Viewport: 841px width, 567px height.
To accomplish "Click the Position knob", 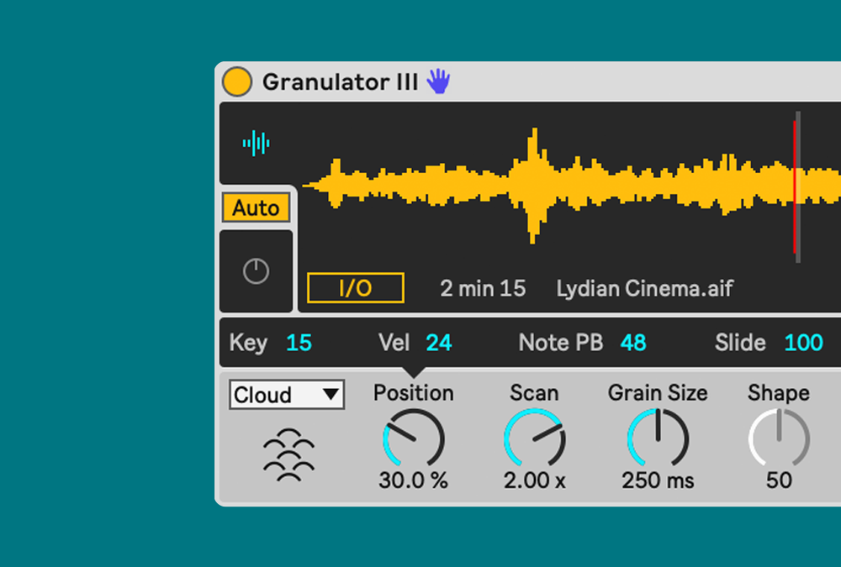I will click(413, 438).
